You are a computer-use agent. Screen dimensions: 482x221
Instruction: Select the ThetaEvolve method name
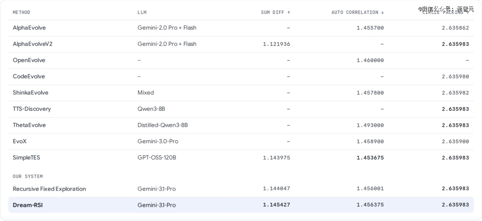[29, 125]
